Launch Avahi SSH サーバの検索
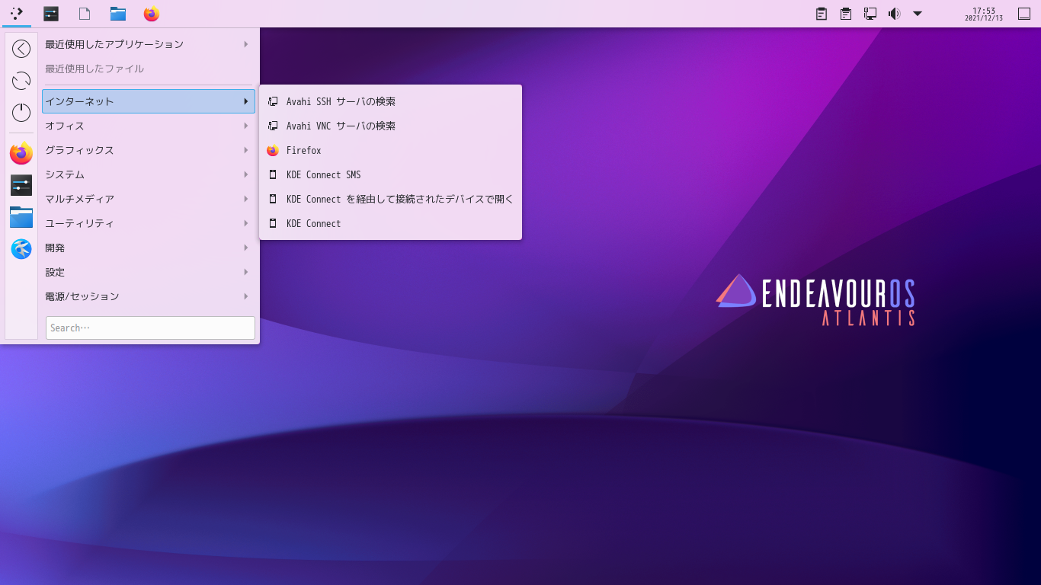This screenshot has height=585, width=1041. pyautogui.click(x=390, y=101)
